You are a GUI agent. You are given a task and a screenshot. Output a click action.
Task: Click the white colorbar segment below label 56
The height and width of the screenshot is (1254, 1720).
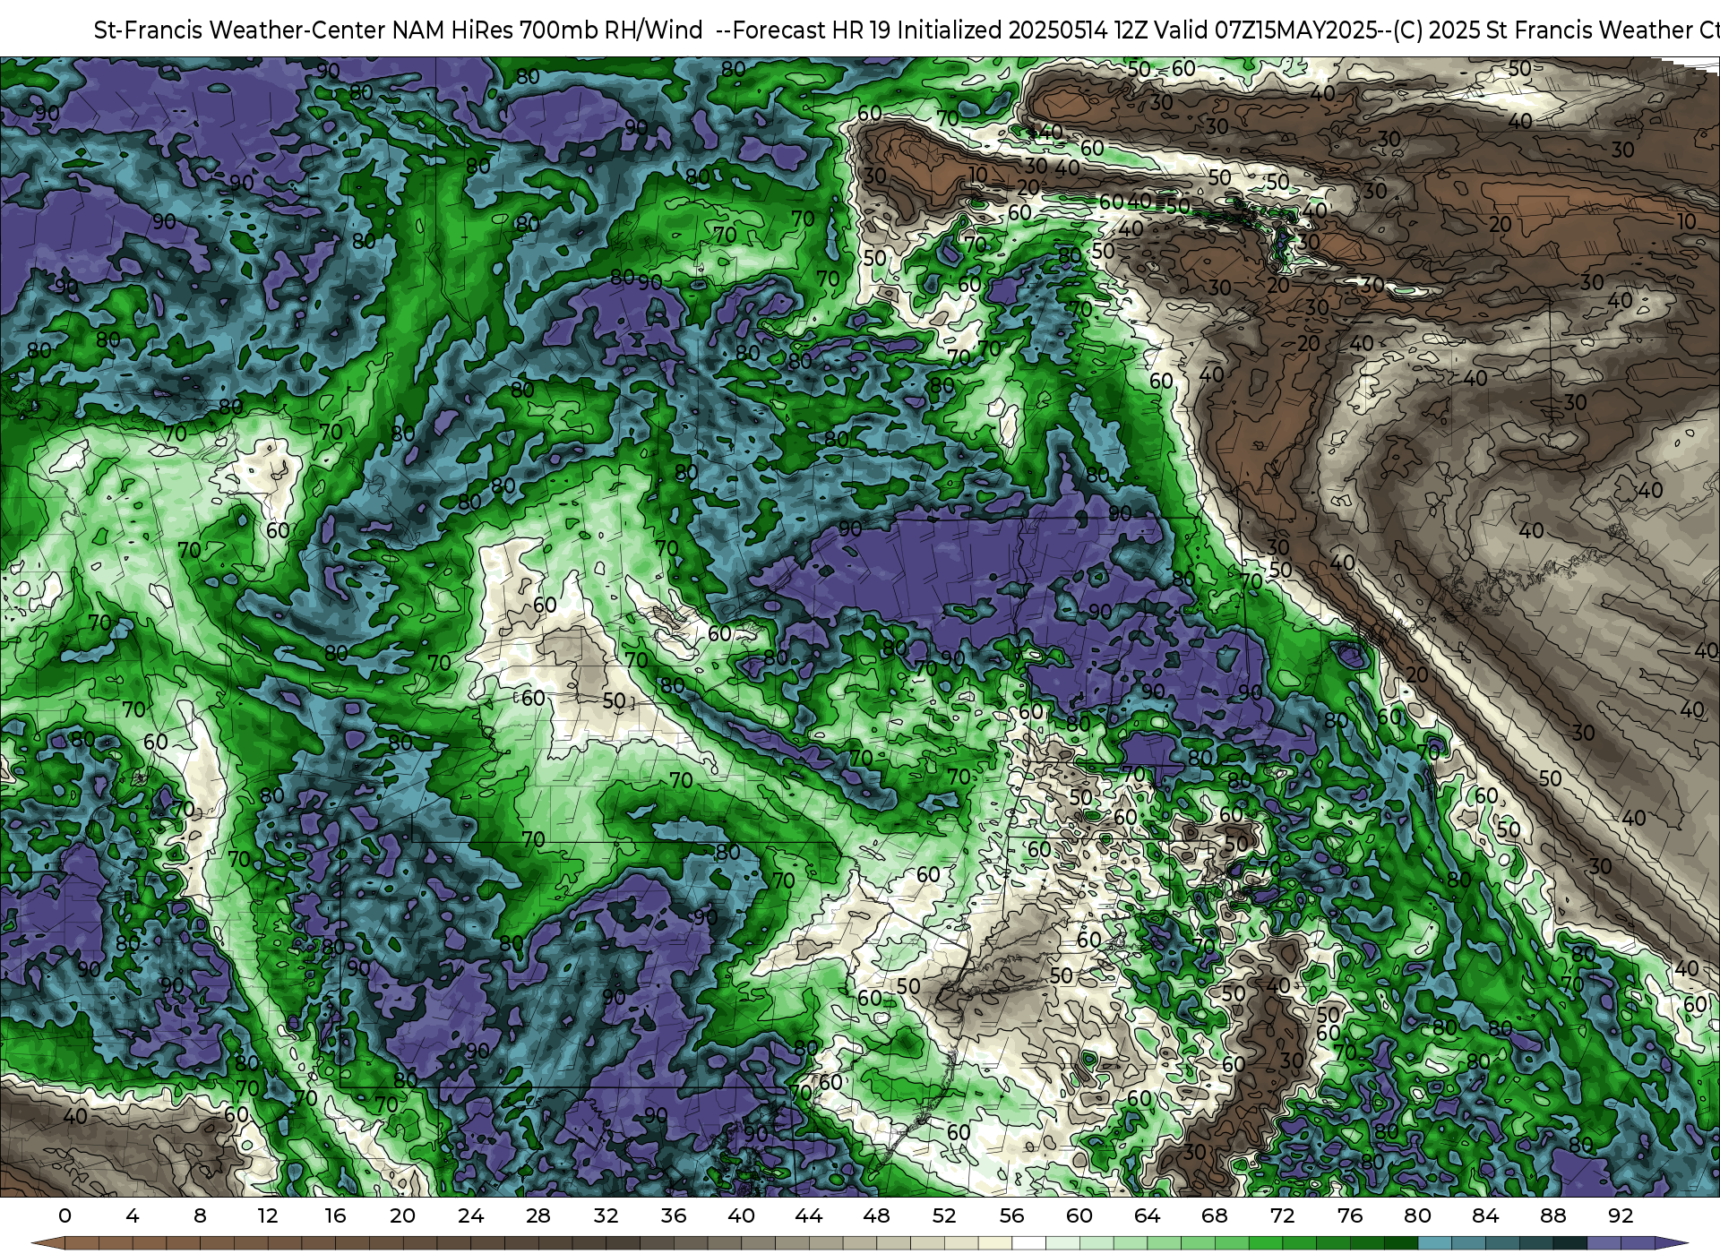click(1028, 1243)
